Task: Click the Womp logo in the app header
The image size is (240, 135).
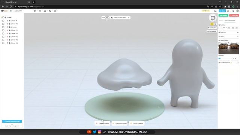Action: click(x=3, y=11)
